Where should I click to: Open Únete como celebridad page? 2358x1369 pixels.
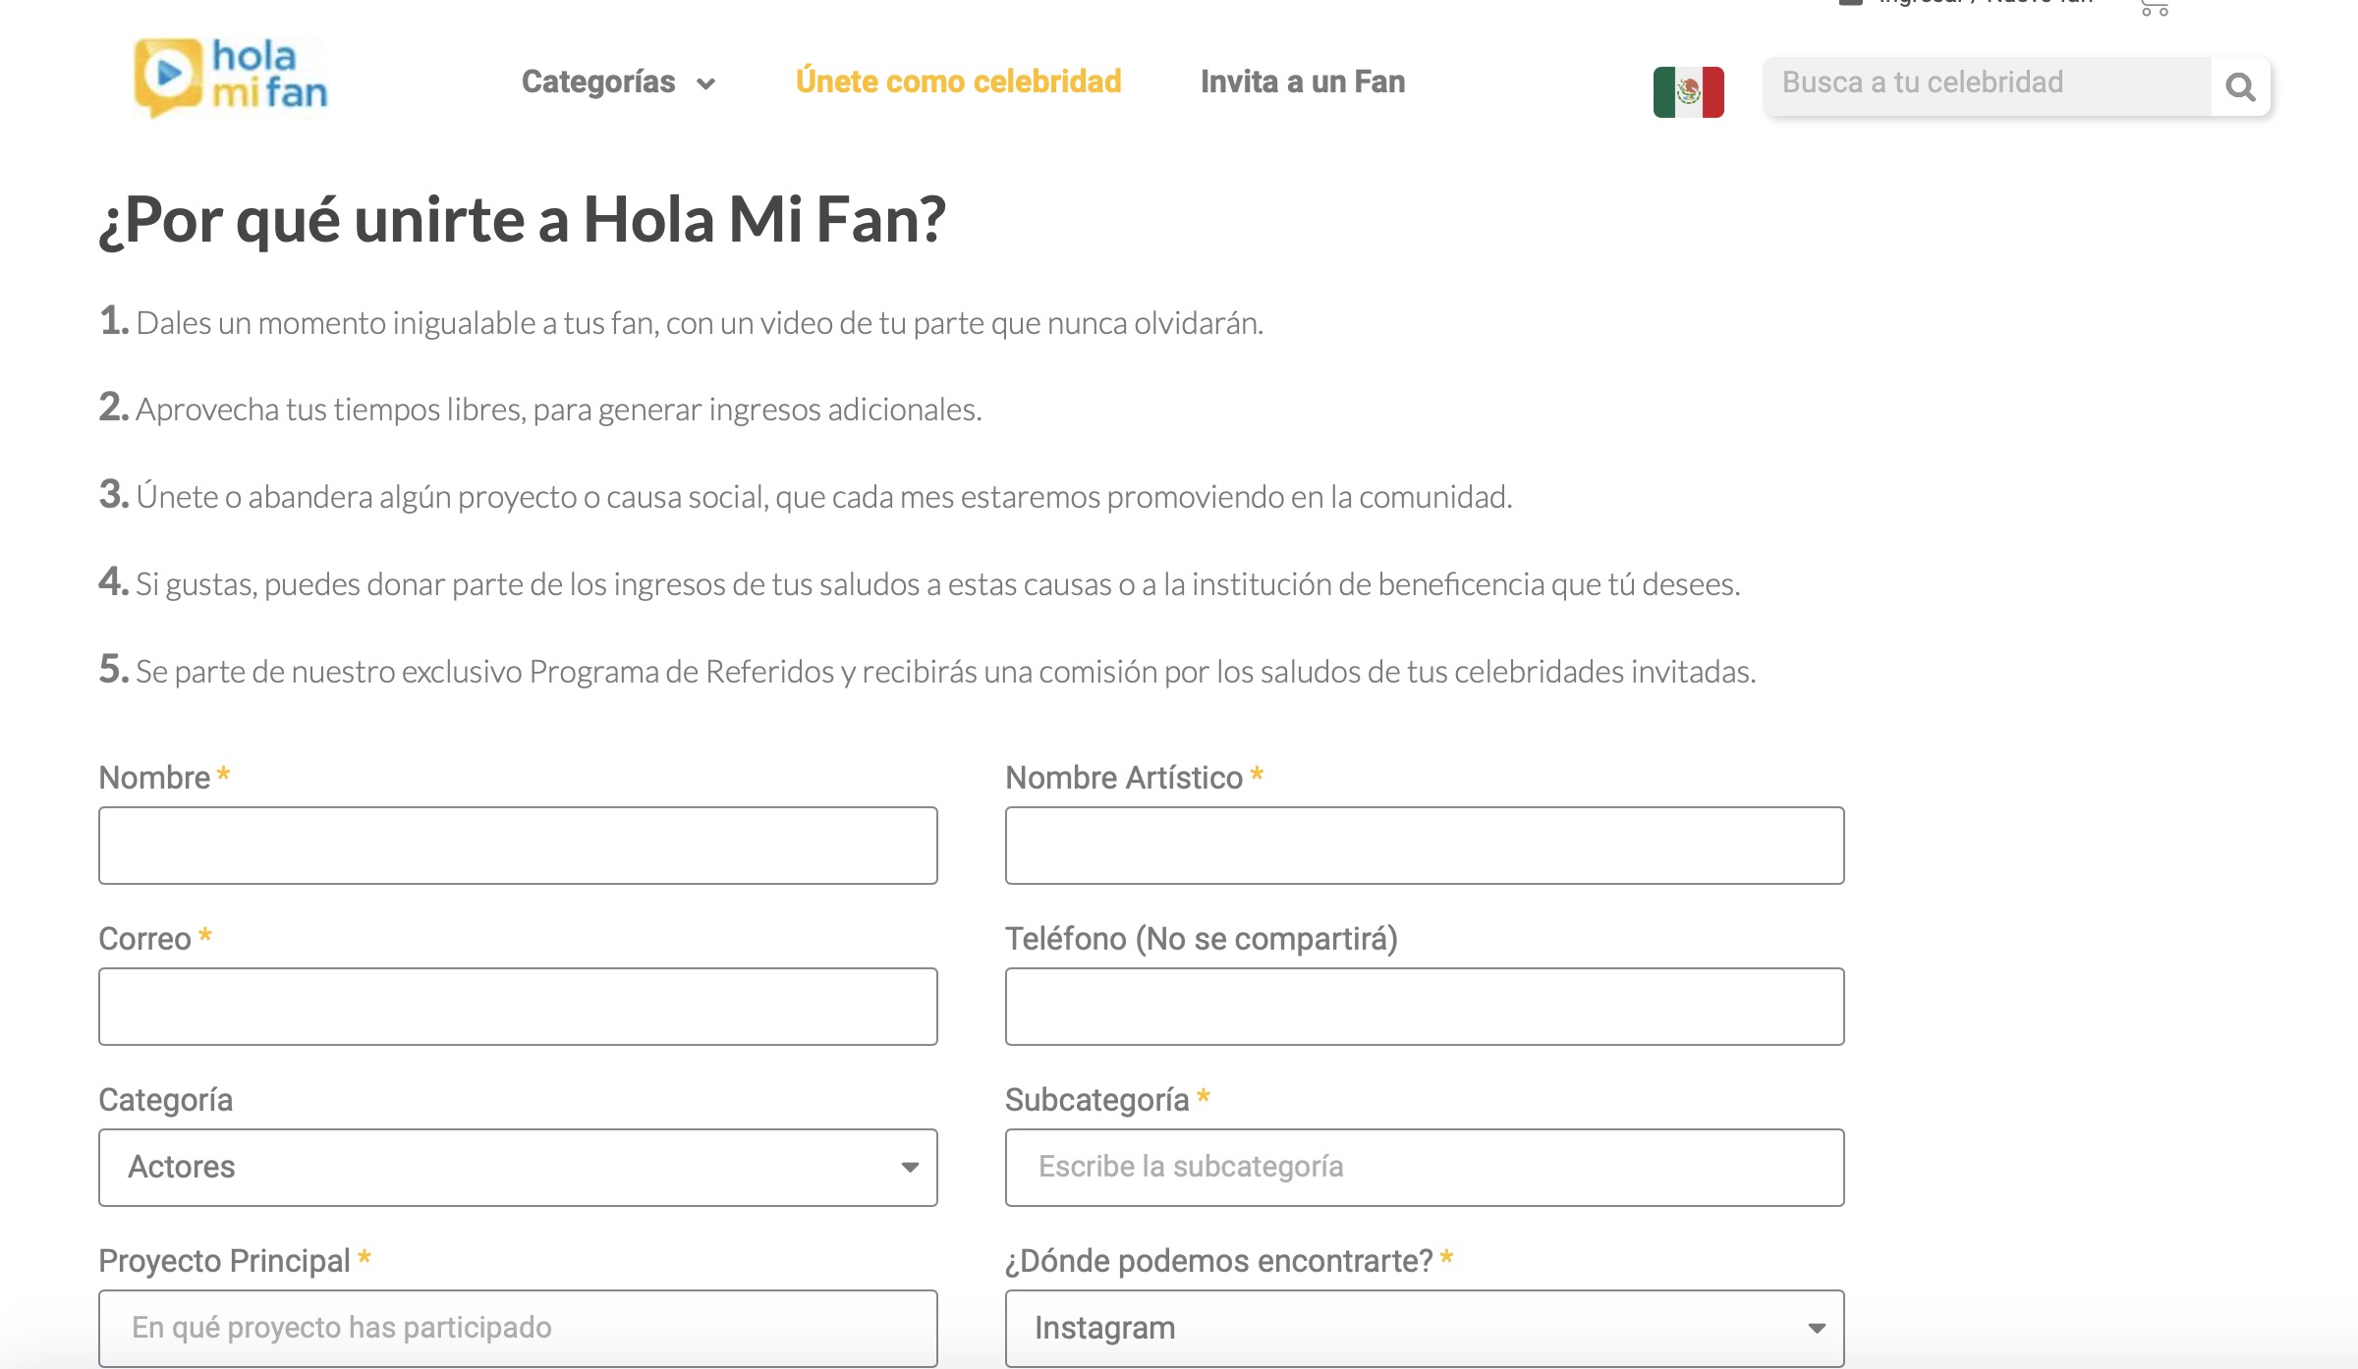click(x=958, y=82)
